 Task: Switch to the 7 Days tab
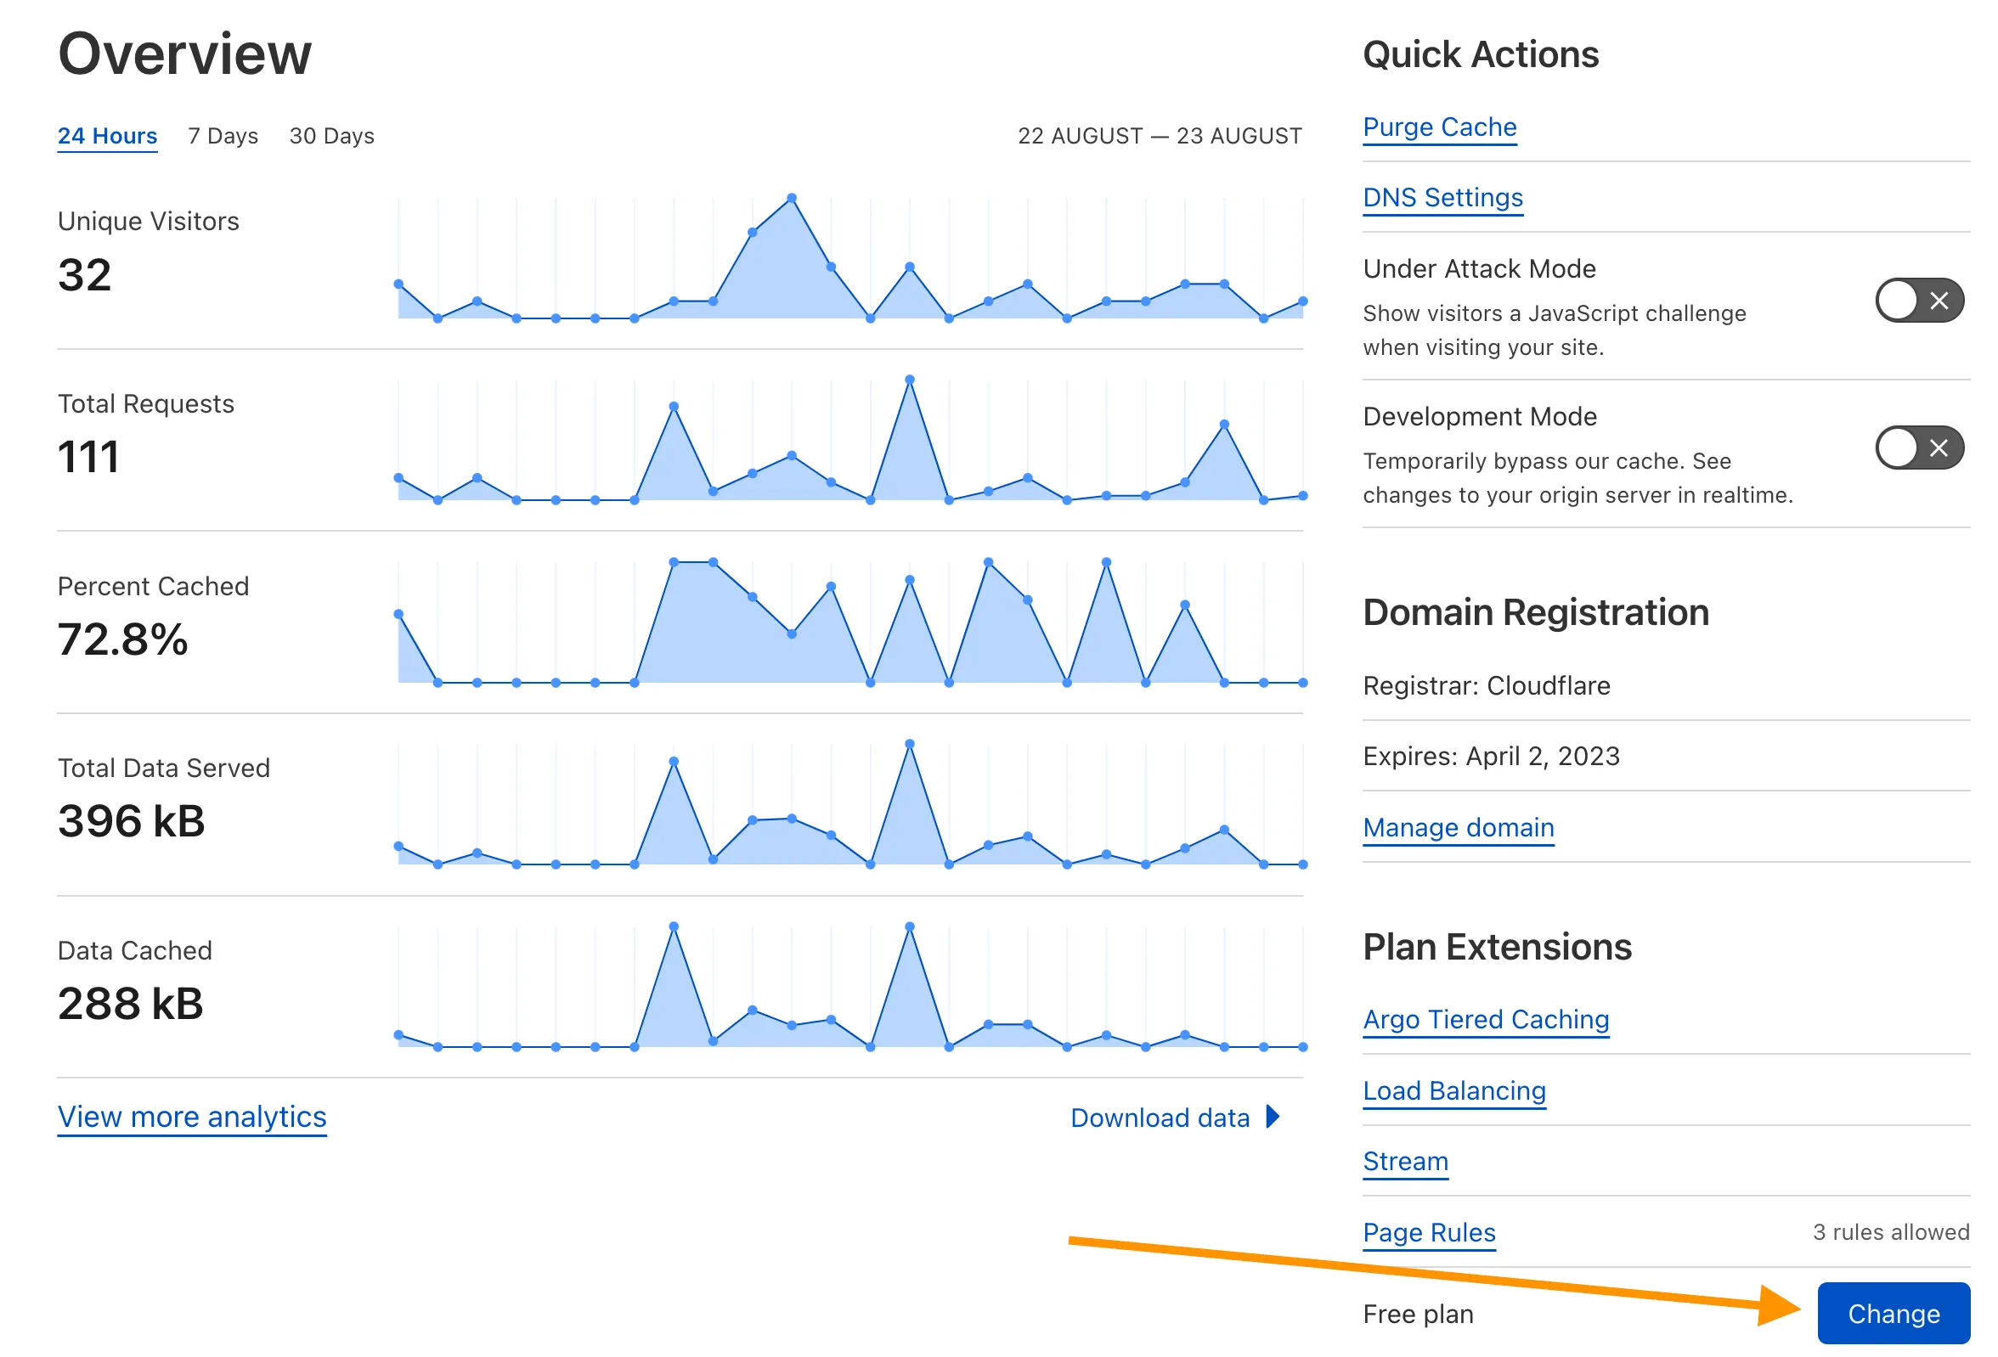click(222, 135)
